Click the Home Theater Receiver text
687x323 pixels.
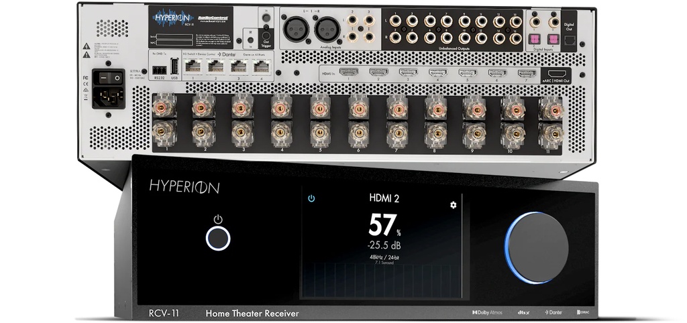pyautogui.click(x=252, y=314)
